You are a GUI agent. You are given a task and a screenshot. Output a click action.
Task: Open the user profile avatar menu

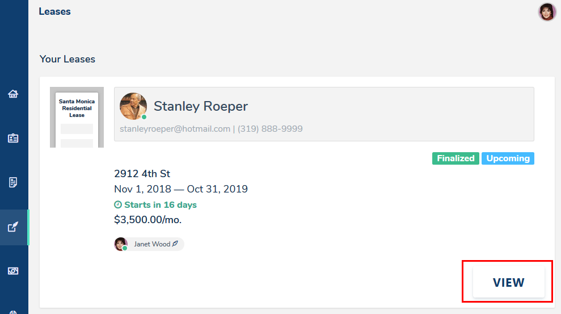547,12
